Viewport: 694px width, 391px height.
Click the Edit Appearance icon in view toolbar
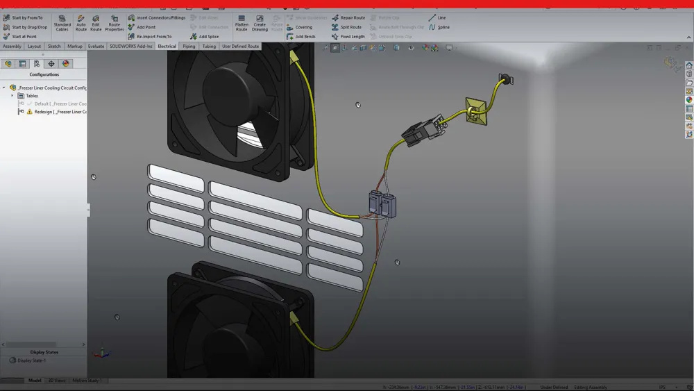point(425,47)
